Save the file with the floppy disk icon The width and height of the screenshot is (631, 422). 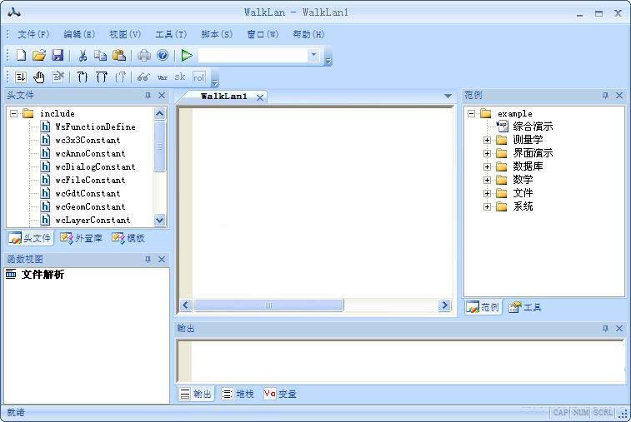[58, 55]
